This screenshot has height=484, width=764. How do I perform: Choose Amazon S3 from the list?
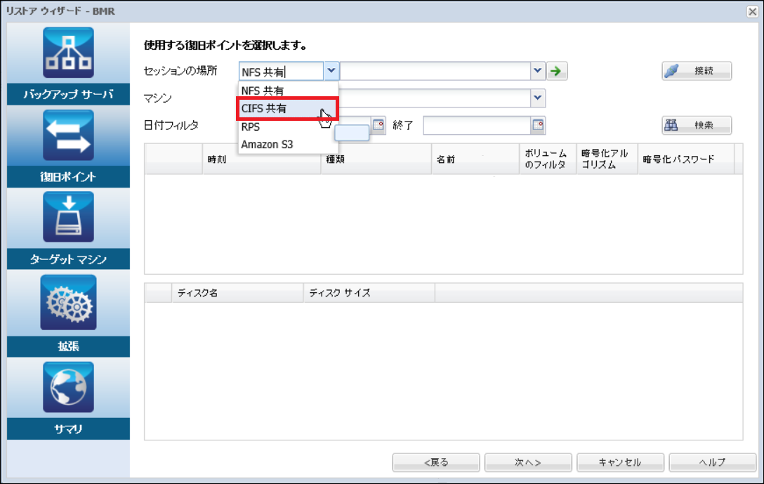coord(287,145)
